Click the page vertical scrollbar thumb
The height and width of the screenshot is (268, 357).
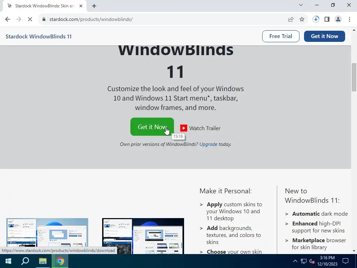354,77
